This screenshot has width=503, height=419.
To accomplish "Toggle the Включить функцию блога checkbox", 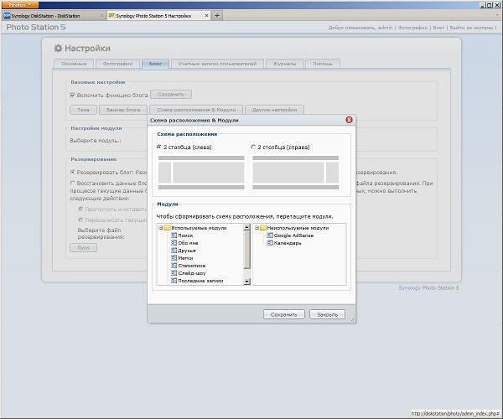I will 72,95.
